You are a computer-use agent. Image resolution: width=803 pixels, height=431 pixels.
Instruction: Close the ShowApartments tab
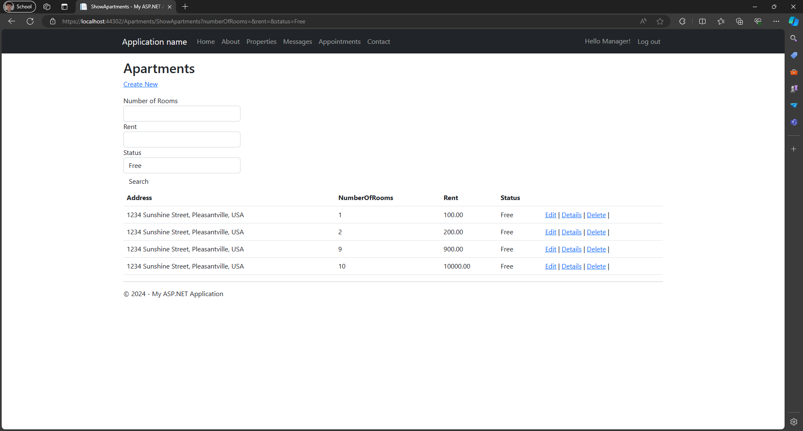click(169, 7)
